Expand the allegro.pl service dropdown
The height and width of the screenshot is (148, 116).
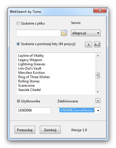[x=86, y=33]
